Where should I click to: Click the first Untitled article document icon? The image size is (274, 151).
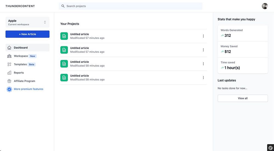click(64, 36)
